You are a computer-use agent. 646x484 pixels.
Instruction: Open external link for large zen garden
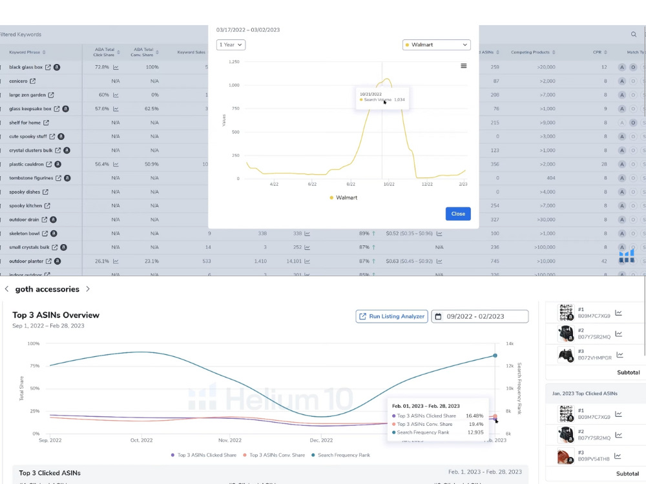click(50, 95)
